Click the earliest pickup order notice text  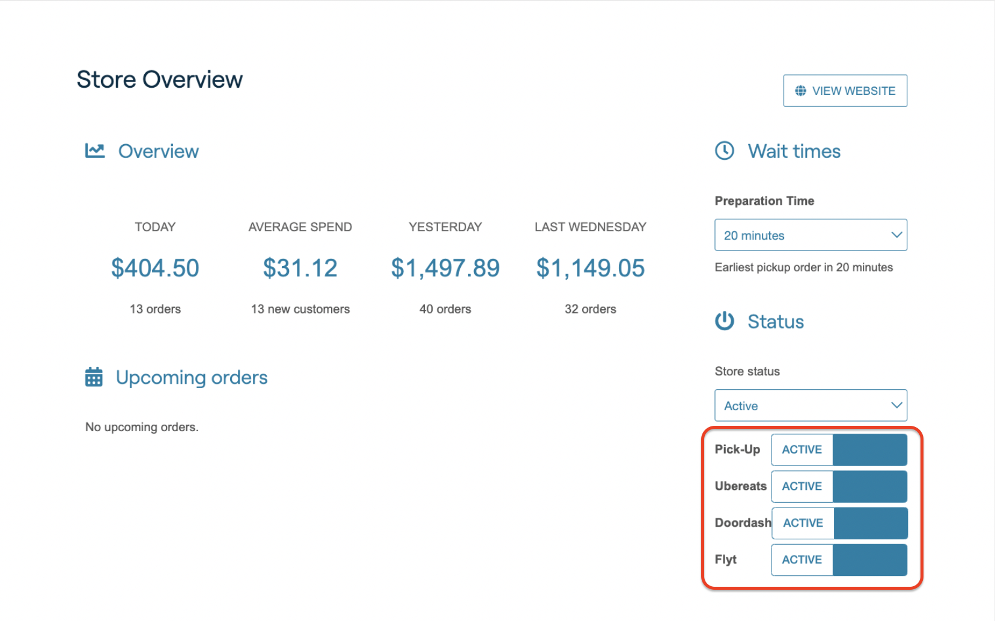click(803, 267)
